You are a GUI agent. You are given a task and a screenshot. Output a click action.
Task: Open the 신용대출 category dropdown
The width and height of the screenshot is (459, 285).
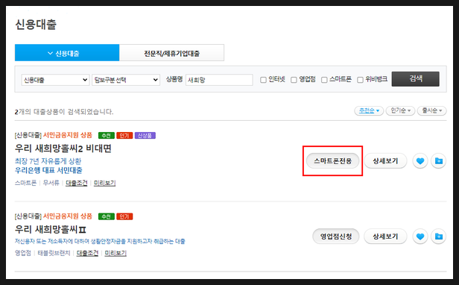click(55, 80)
